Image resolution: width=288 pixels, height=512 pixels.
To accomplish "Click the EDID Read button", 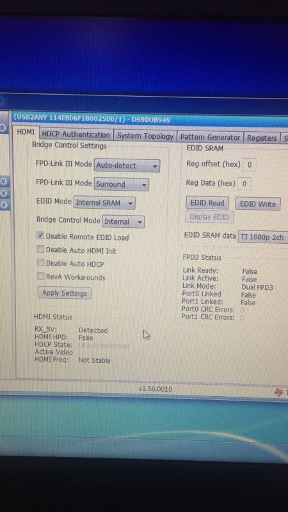I will (x=207, y=203).
